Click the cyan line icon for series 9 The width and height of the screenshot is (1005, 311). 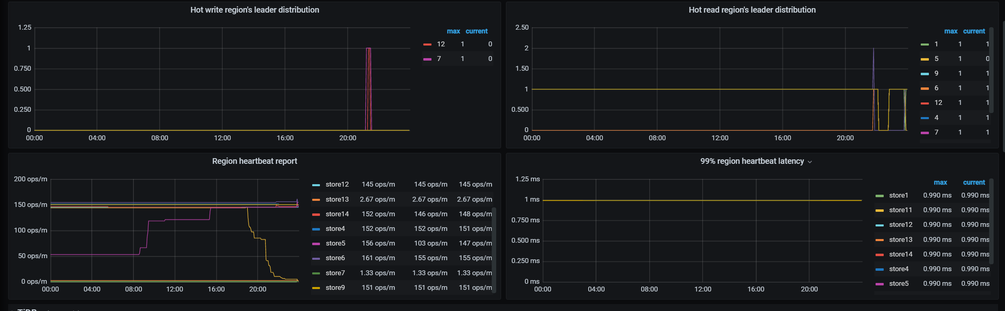925,74
